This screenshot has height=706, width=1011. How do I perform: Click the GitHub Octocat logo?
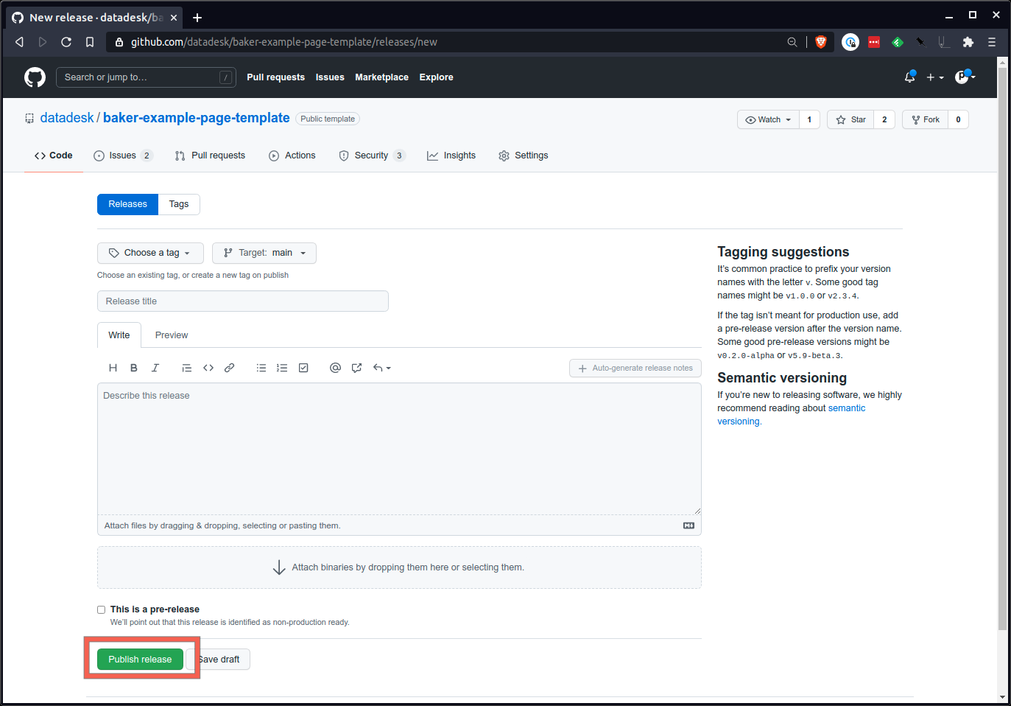(x=35, y=77)
